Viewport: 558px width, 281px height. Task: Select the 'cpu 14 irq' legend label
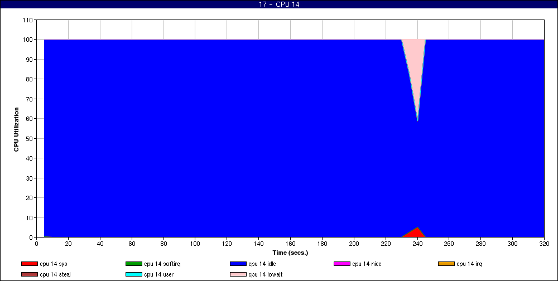pos(469,264)
